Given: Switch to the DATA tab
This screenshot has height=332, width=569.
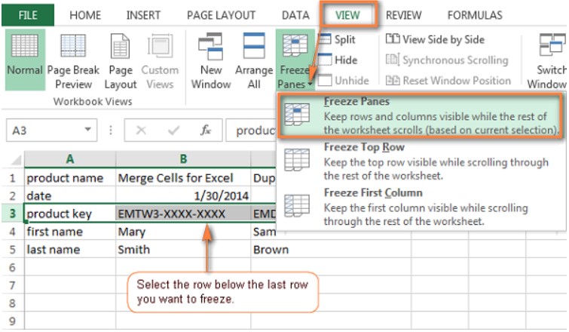Looking at the screenshot, I should tap(295, 15).
